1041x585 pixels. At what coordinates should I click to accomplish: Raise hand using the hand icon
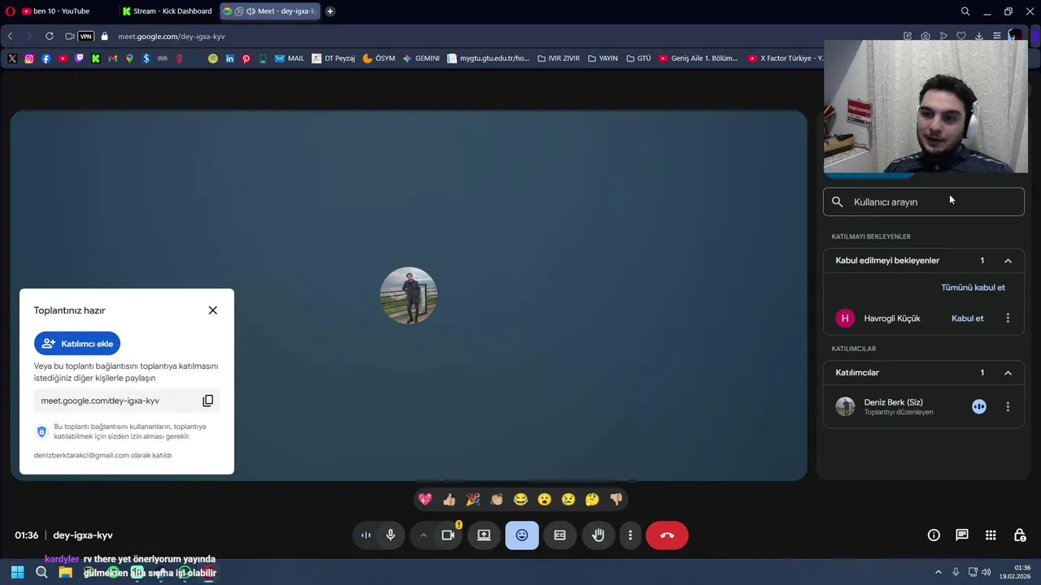(598, 535)
